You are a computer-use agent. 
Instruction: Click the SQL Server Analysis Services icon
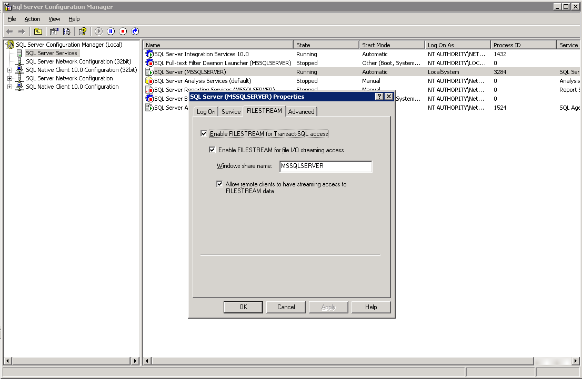[x=149, y=81]
